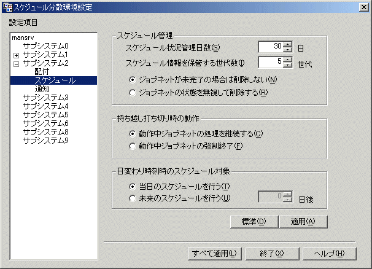Select サブシステム6 in the tree
372x269 pixels.
coord(46,123)
